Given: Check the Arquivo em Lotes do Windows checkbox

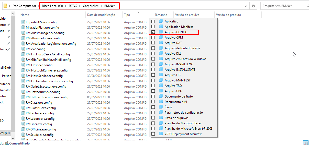Looking at the screenshot, I should point(153,59).
